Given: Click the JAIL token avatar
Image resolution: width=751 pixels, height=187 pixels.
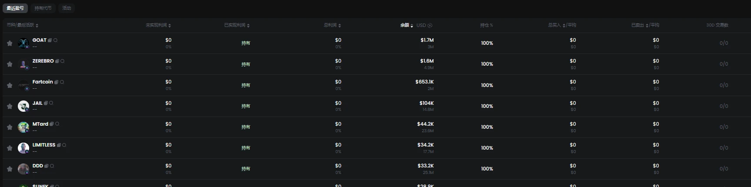Looking at the screenshot, I should click(23, 106).
